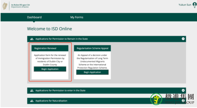The image size is (197, 108).
Task: Click the Yukun Sun username text
Action: (x=185, y=5)
